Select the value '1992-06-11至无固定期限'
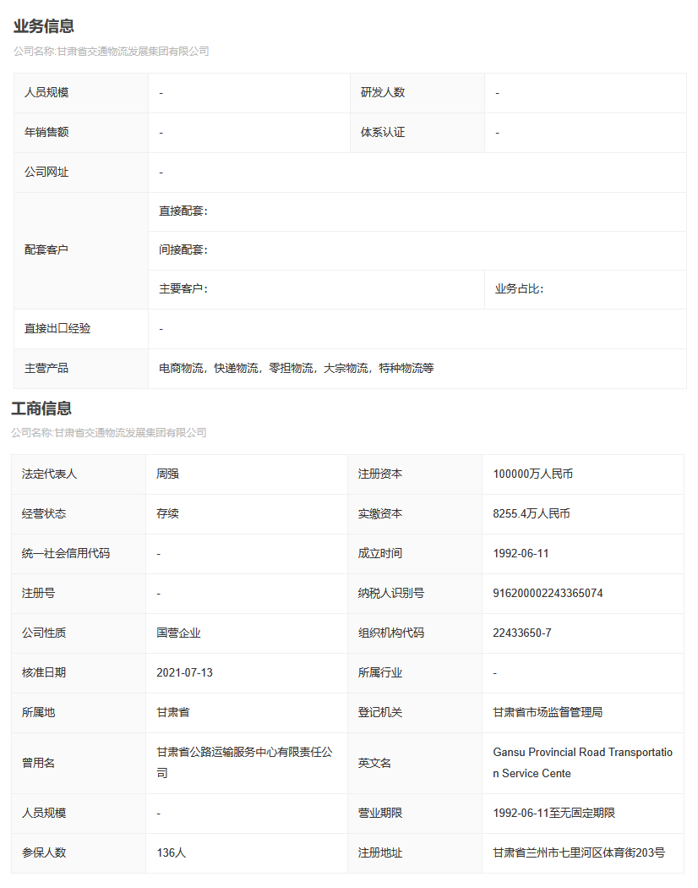This screenshot has height=888, width=698. [x=554, y=813]
